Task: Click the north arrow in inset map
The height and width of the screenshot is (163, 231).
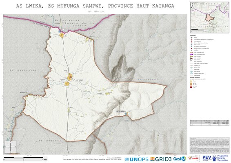Action: (192, 6)
